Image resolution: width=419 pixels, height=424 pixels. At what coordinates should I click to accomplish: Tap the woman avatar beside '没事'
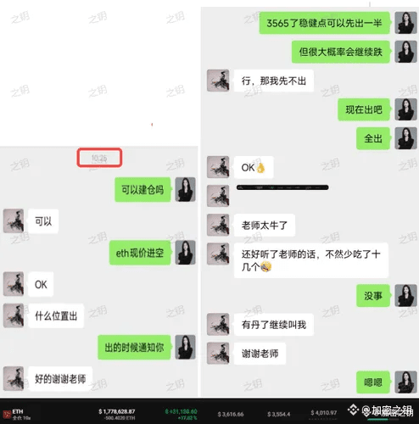pos(405,296)
